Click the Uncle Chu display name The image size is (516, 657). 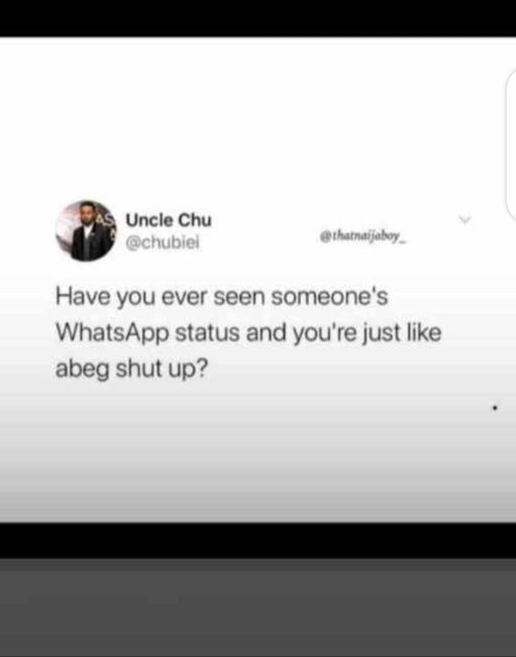(x=169, y=220)
